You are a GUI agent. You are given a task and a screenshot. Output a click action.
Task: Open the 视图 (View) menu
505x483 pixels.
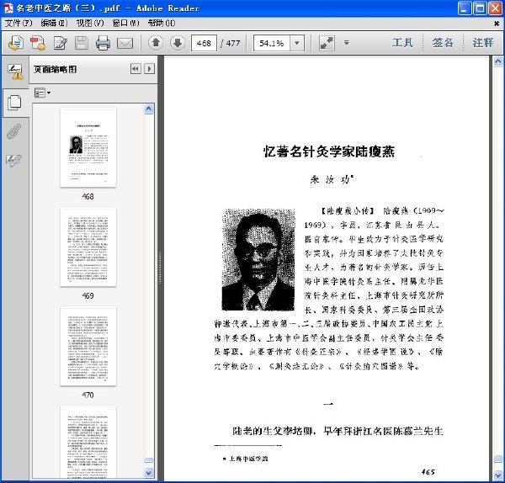[x=90, y=23]
